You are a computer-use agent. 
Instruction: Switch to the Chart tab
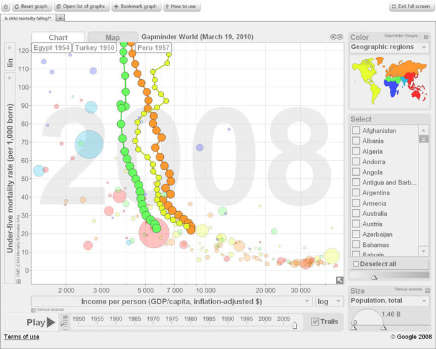(x=58, y=37)
